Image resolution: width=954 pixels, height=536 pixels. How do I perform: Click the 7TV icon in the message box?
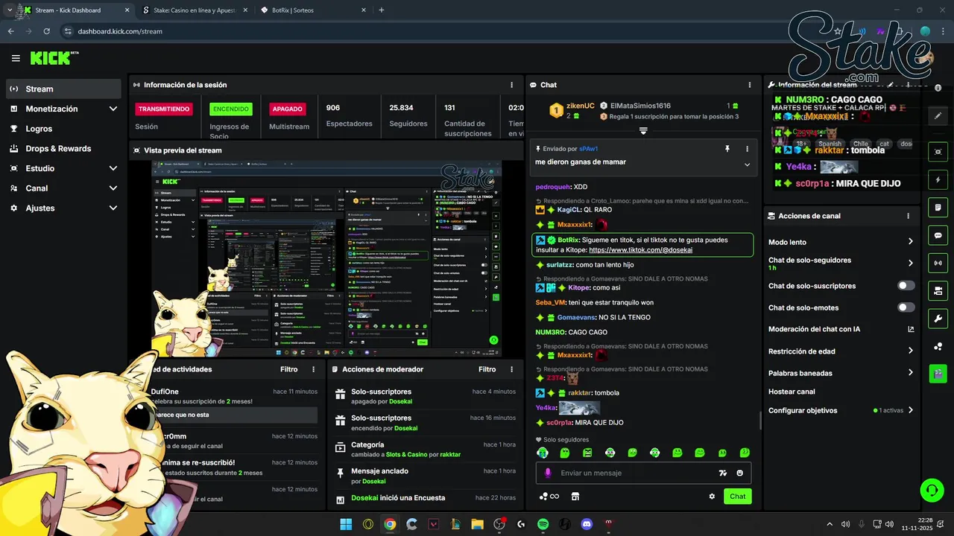[x=722, y=473]
